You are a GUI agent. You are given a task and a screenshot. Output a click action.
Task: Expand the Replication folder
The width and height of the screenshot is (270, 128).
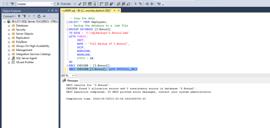(9, 38)
